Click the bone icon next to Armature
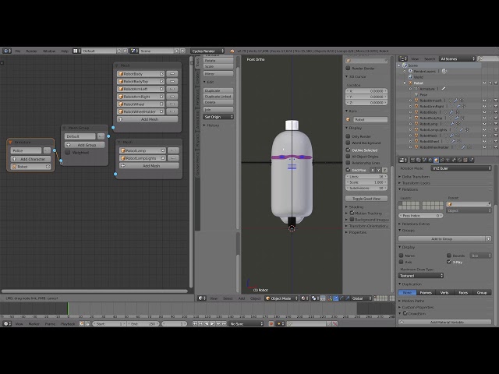 pos(444,89)
